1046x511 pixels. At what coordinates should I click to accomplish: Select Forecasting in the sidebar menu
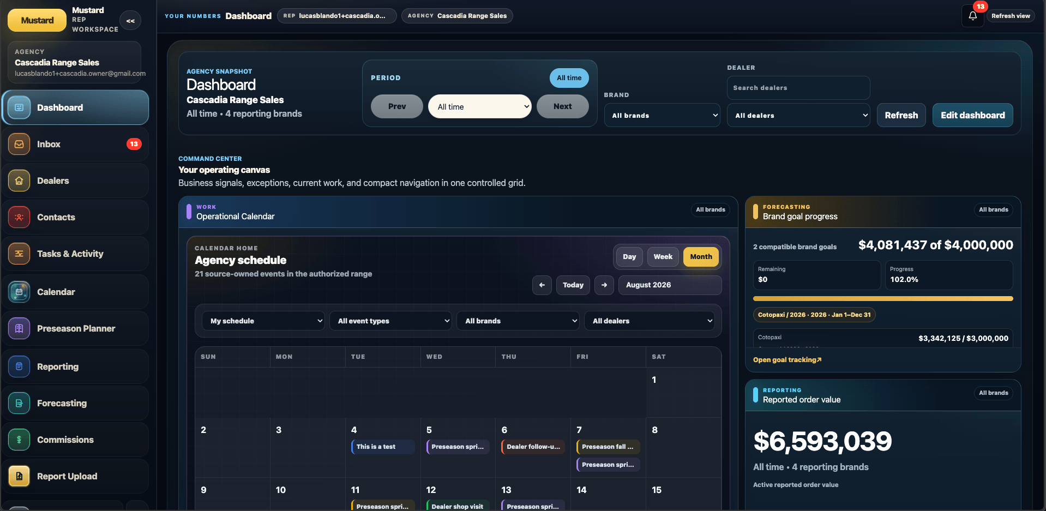pos(75,403)
